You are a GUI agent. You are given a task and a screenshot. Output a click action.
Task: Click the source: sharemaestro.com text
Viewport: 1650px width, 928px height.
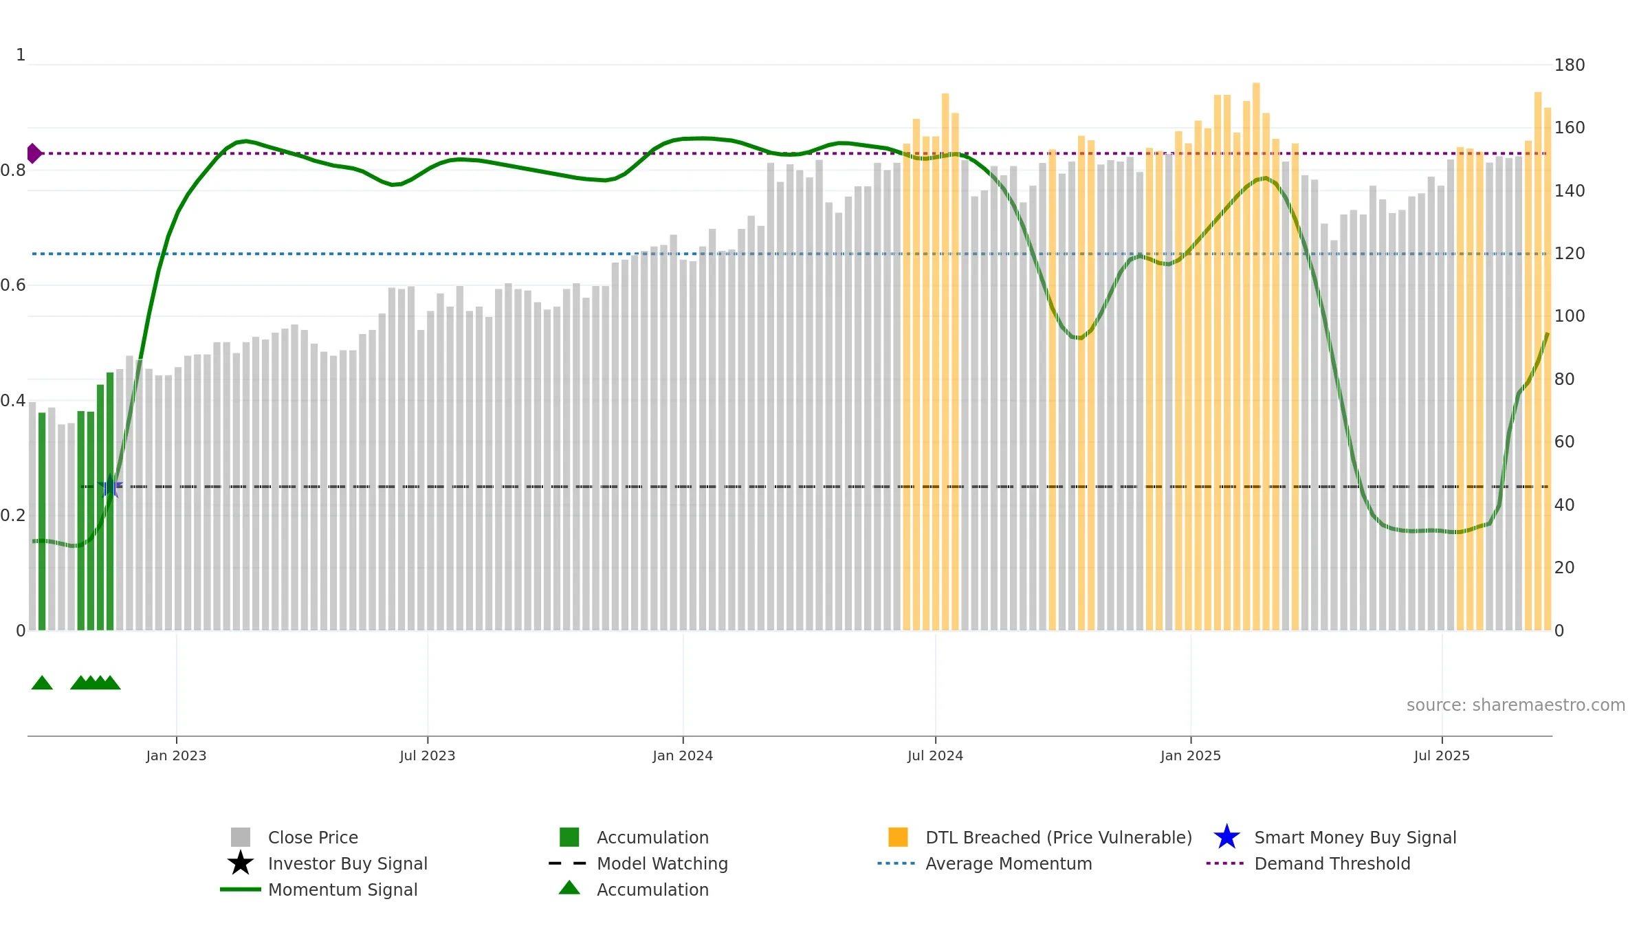click(1515, 705)
